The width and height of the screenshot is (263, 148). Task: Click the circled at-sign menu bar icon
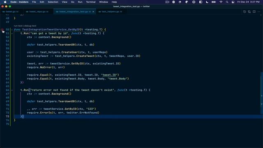pyautogui.click(x=194, y=2)
